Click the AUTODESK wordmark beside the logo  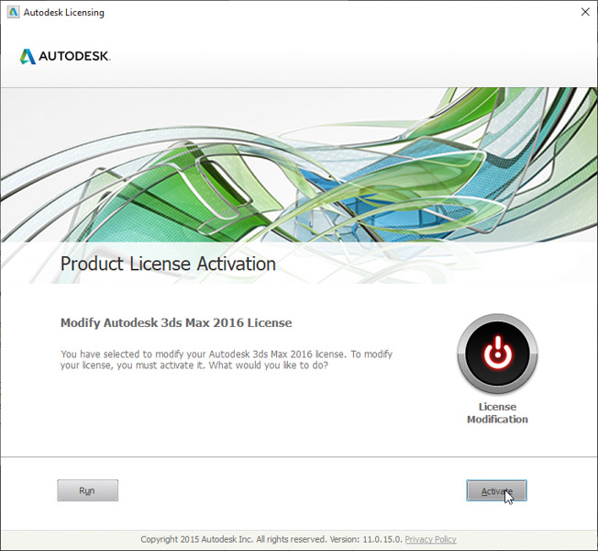(x=75, y=57)
